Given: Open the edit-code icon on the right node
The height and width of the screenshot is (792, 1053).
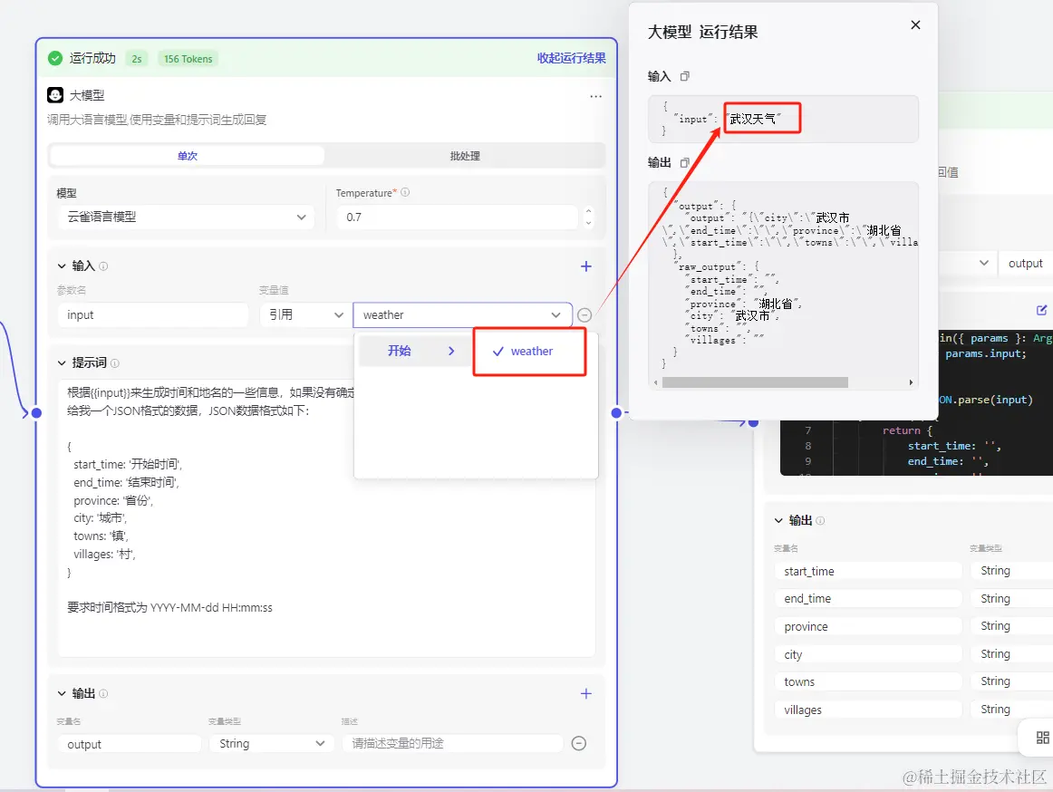Looking at the screenshot, I should (x=1041, y=310).
